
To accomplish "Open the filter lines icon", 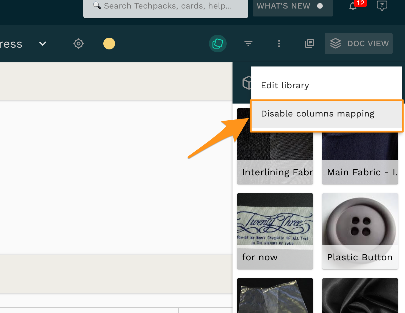I will [x=248, y=44].
